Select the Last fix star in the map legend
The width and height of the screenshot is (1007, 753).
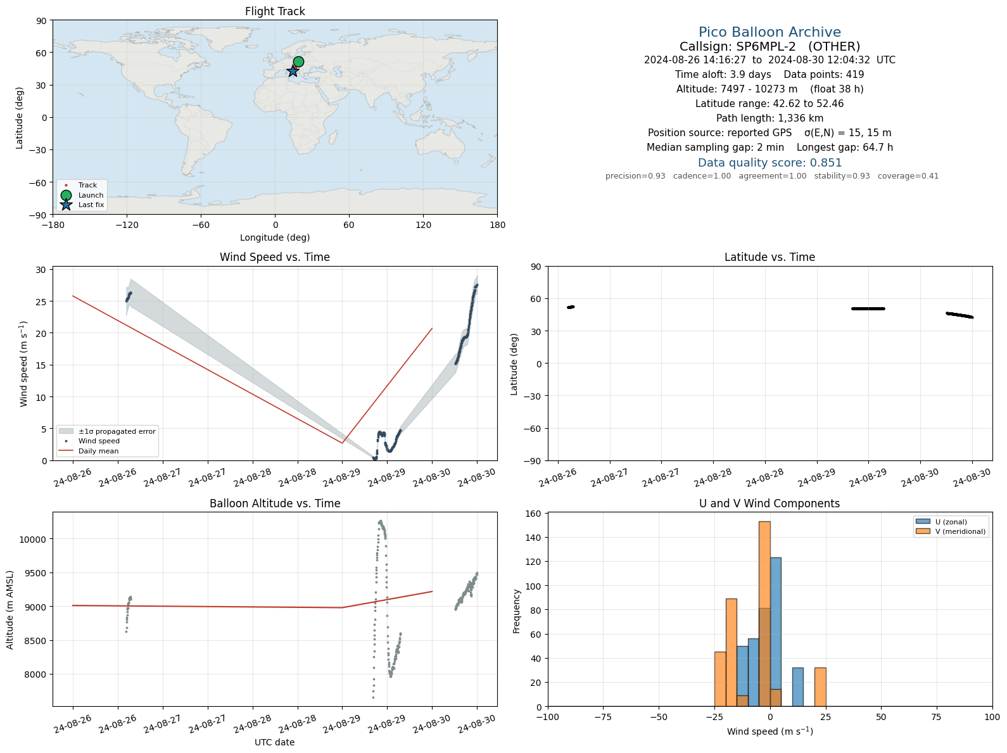(x=66, y=205)
